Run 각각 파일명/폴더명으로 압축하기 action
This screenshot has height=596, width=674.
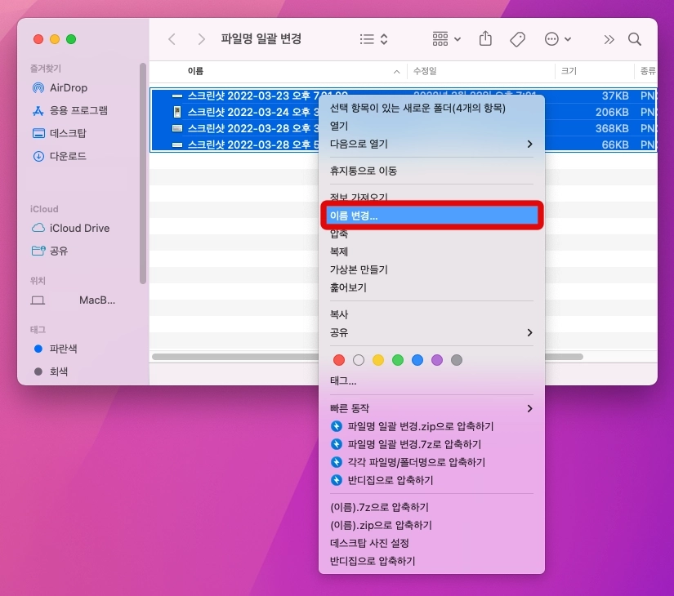431,462
